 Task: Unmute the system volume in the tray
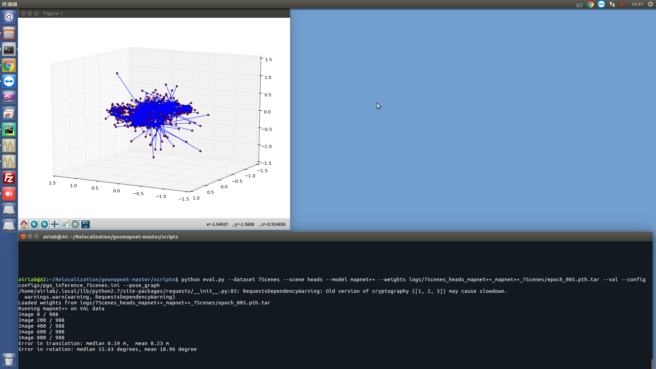(623, 4)
